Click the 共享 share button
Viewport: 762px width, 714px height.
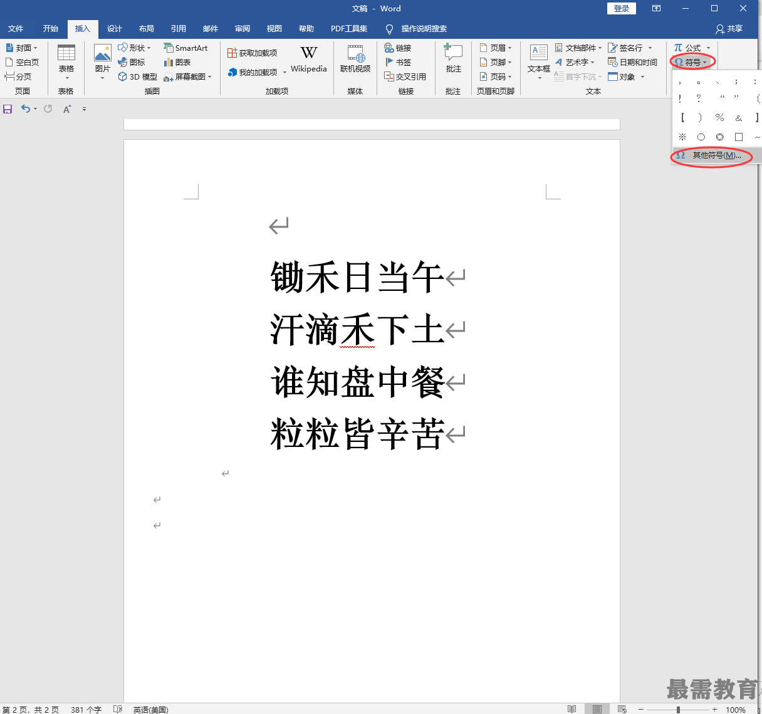pyautogui.click(x=729, y=29)
